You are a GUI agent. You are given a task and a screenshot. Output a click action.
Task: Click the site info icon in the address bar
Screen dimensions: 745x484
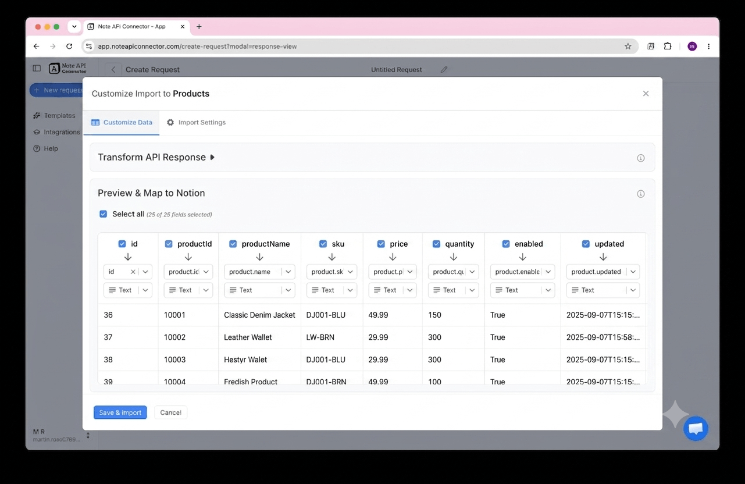[89, 47]
